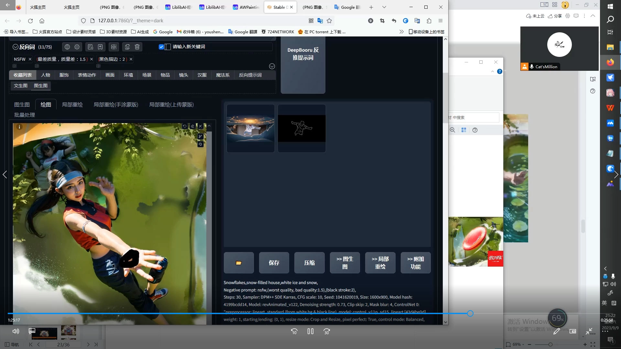The image size is (621, 349).
Task: Expand the tag area using the right-side down arrow
Action: pyautogui.click(x=272, y=66)
